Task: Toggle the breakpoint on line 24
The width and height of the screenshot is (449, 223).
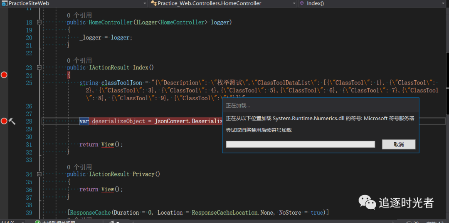Action: tap(4, 75)
